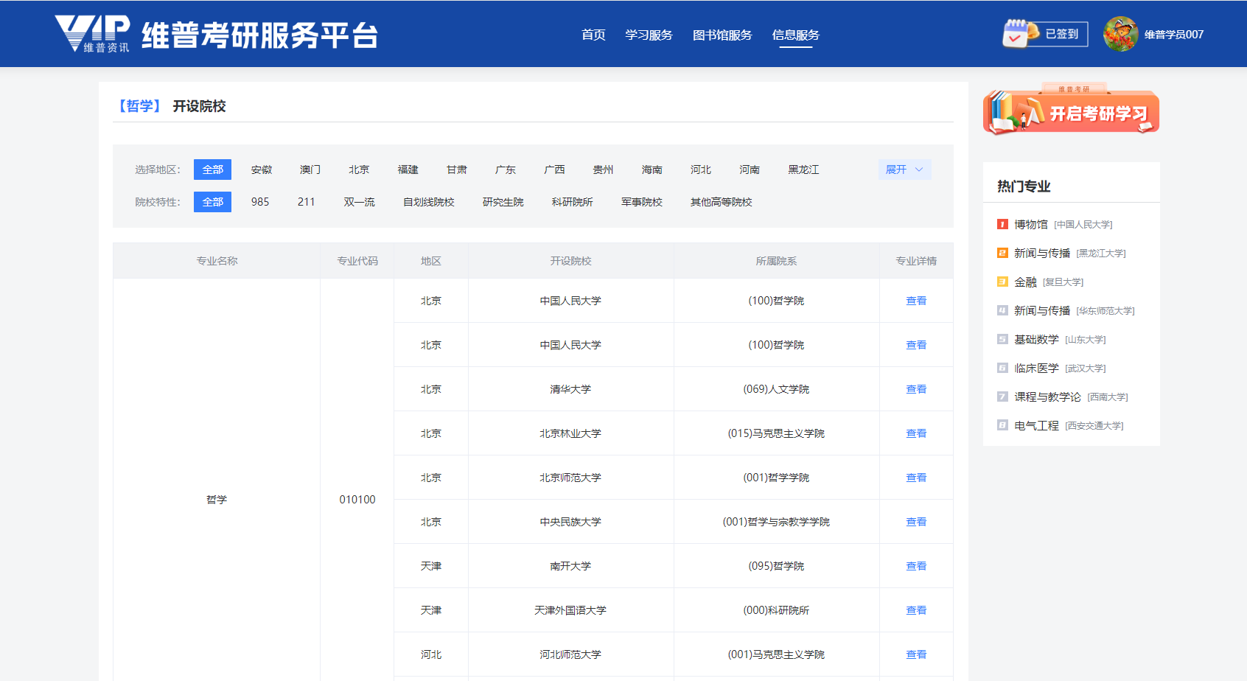Filter schools by 双一流
1247x681 pixels.
click(x=359, y=202)
